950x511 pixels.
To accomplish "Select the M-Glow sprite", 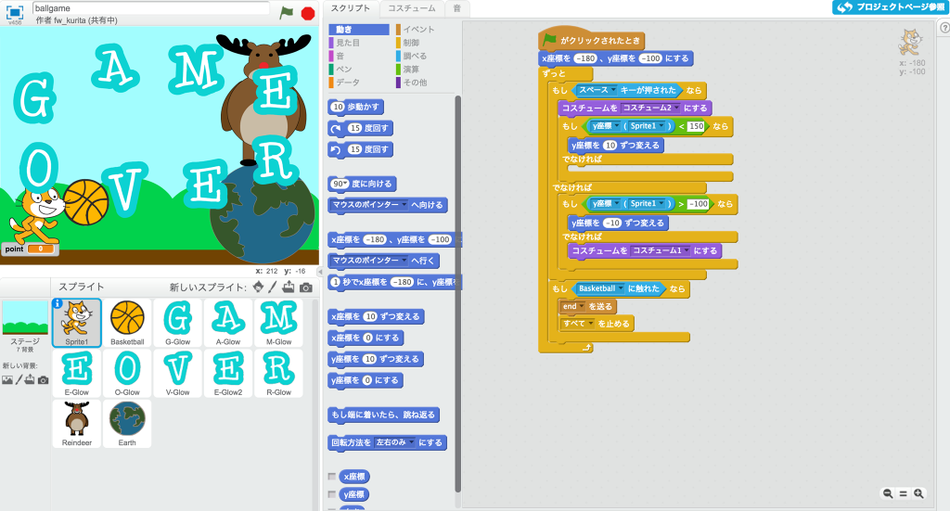I will point(278,322).
